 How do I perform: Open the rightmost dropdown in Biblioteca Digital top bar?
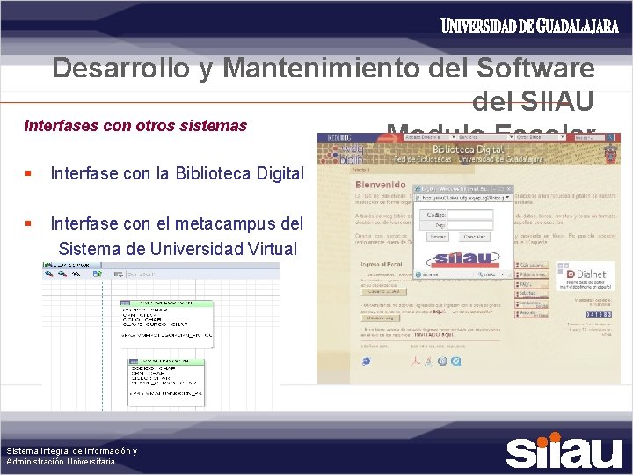pyautogui.click(x=540, y=137)
